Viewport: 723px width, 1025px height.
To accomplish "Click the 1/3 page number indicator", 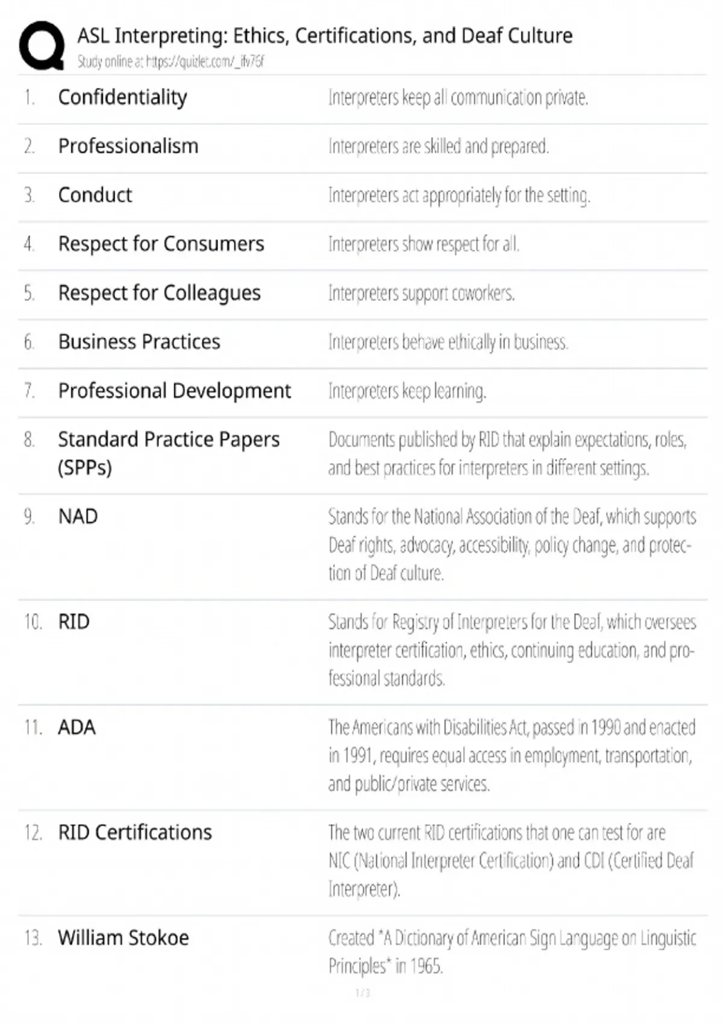I will point(363,993).
